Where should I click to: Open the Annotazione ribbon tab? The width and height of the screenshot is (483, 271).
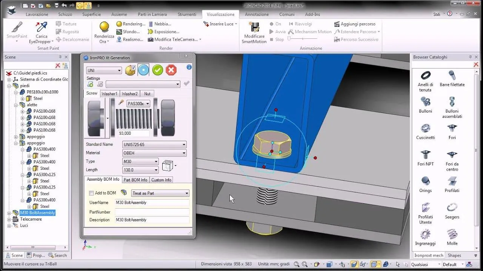[x=257, y=14]
